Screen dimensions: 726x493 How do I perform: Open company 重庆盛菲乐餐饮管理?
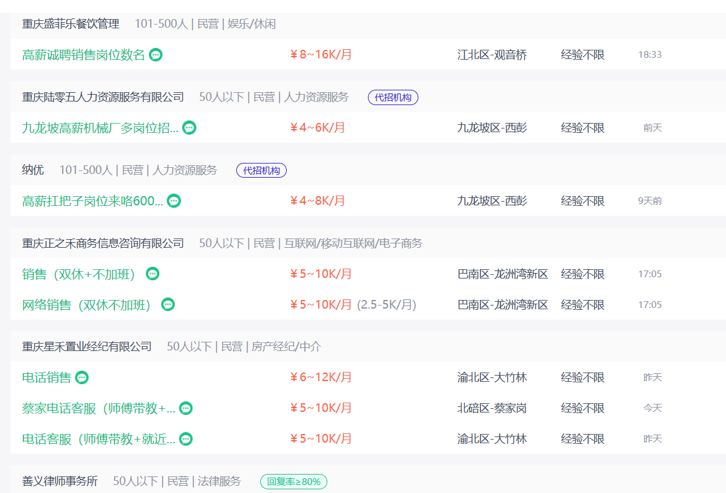click(x=71, y=24)
